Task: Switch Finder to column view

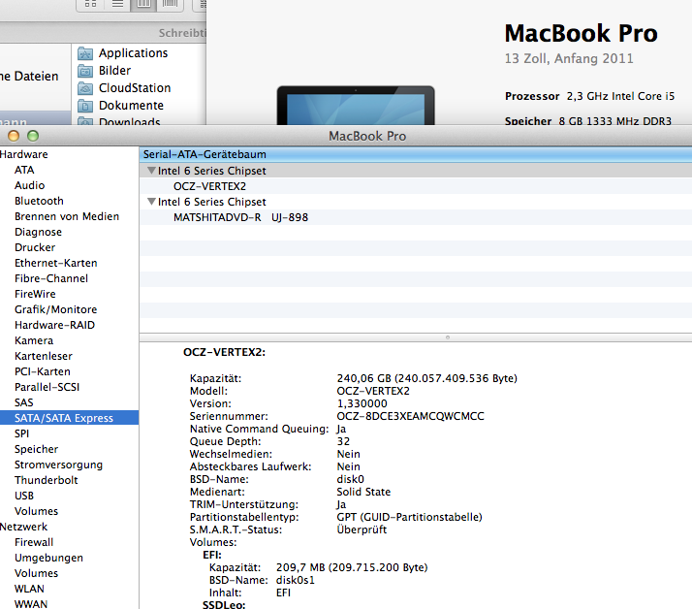Action: tap(143, 5)
